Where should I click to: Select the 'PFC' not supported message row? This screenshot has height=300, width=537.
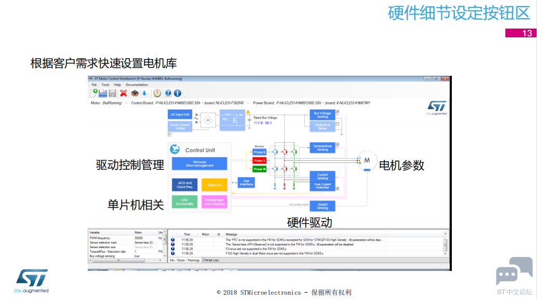276,240
